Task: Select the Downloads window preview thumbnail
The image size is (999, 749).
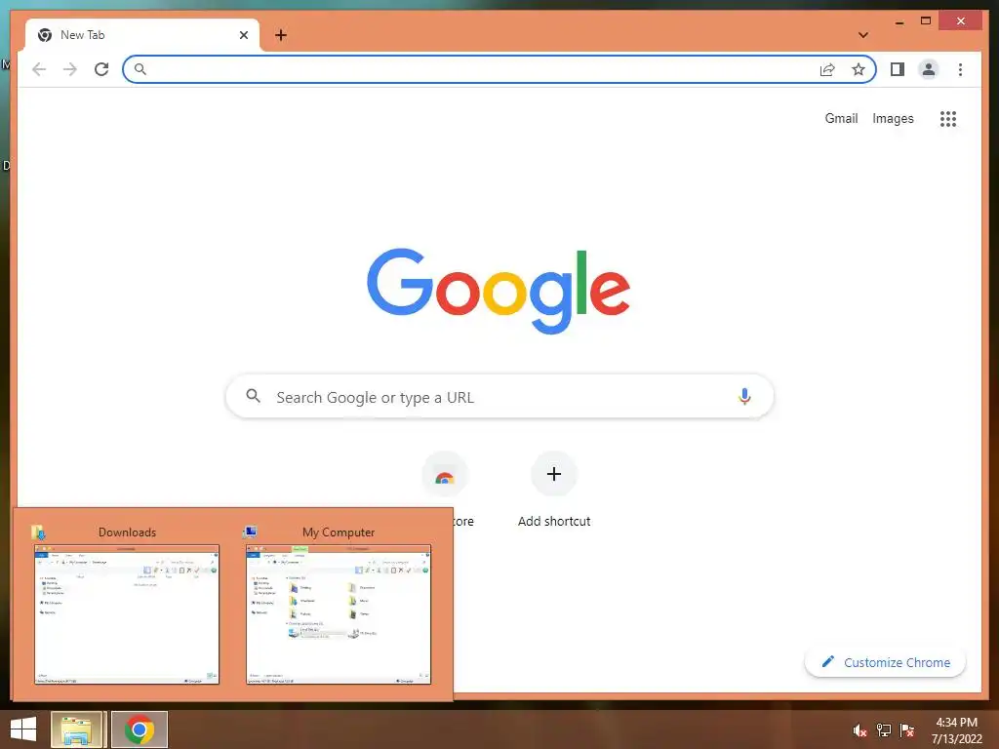Action: pyautogui.click(x=127, y=614)
